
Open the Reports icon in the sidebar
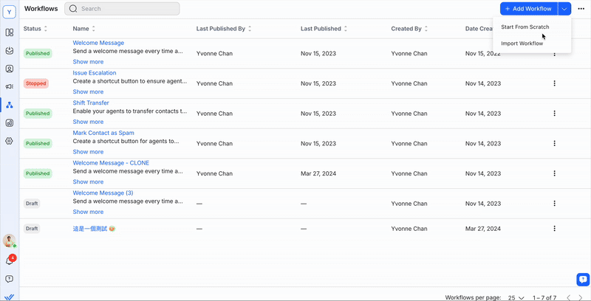pyautogui.click(x=10, y=122)
